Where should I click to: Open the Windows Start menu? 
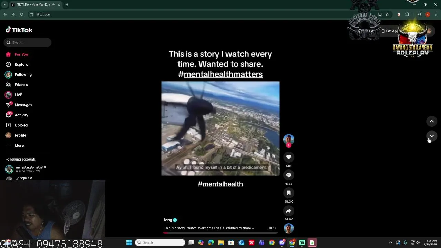[129, 242]
